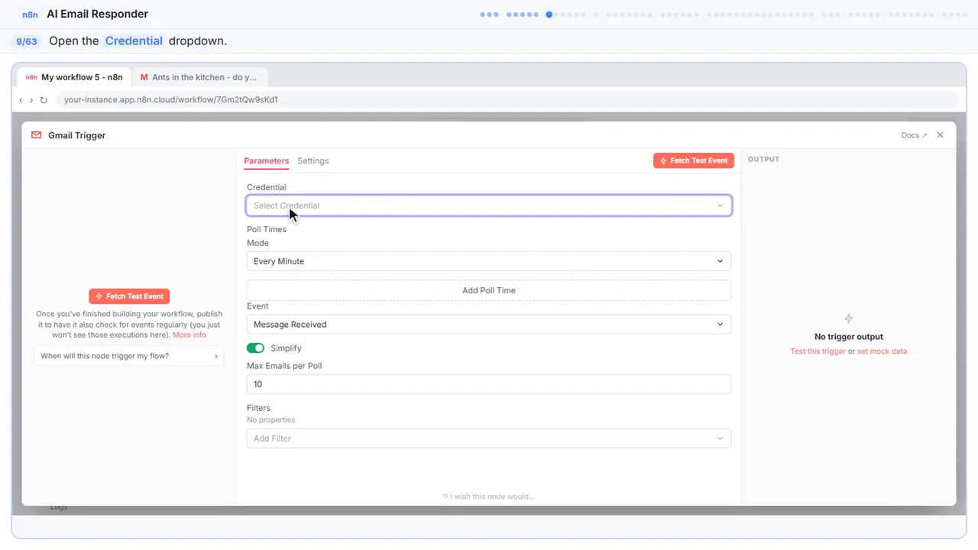
Task: Click the n8n logo in the tutorial header
Action: tap(31, 15)
